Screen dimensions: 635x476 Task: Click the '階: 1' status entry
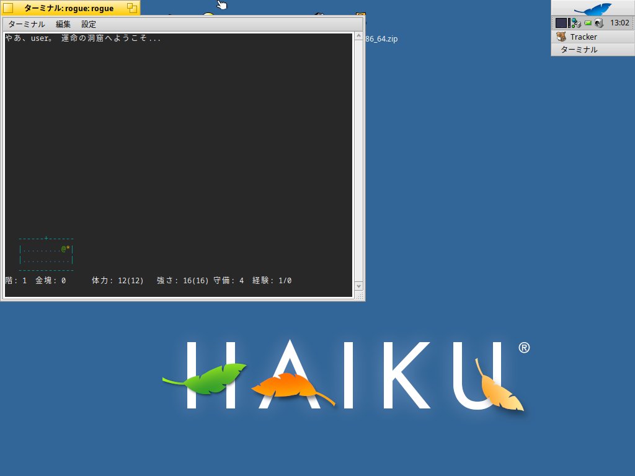tap(16, 281)
